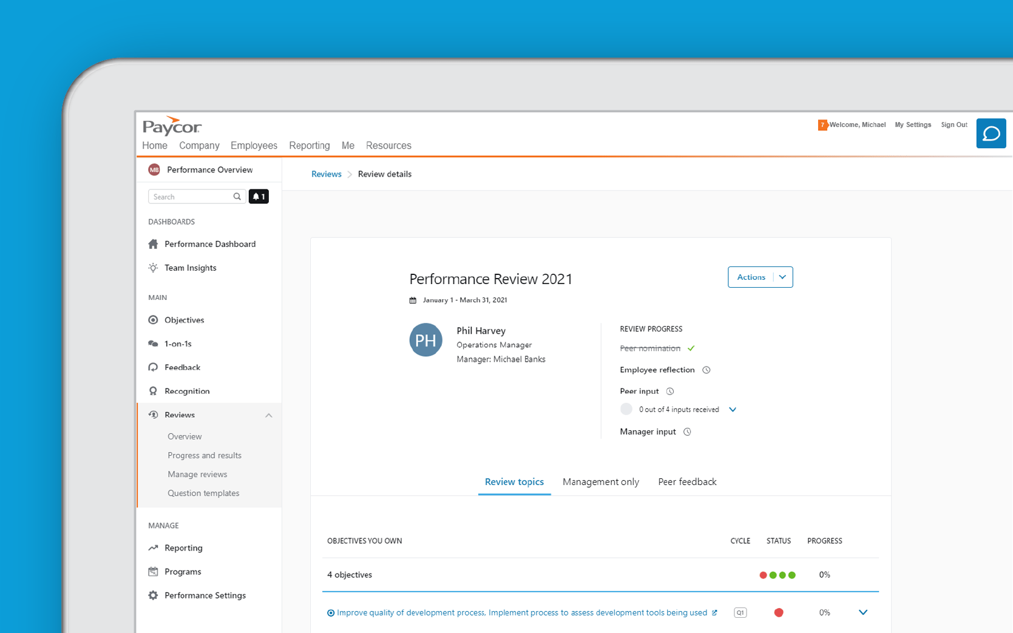Click the Manager: Michael Banks text
Screen dimensions: 1013x633
tap(501, 359)
